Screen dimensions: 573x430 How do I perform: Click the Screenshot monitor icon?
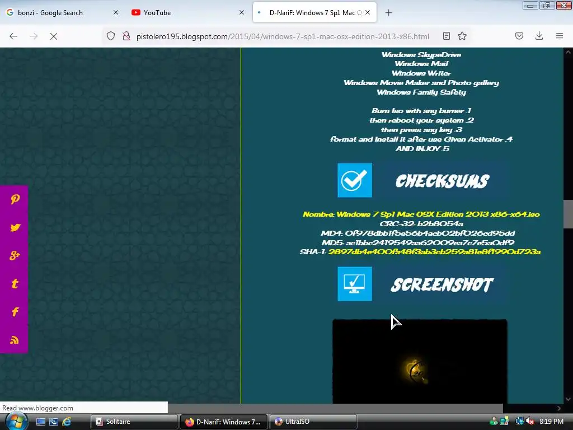(x=355, y=284)
